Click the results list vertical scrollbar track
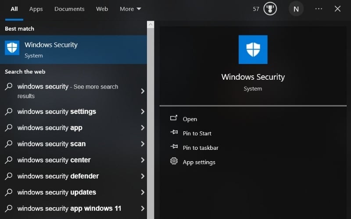The image size is (351, 219). coord(150,124)
